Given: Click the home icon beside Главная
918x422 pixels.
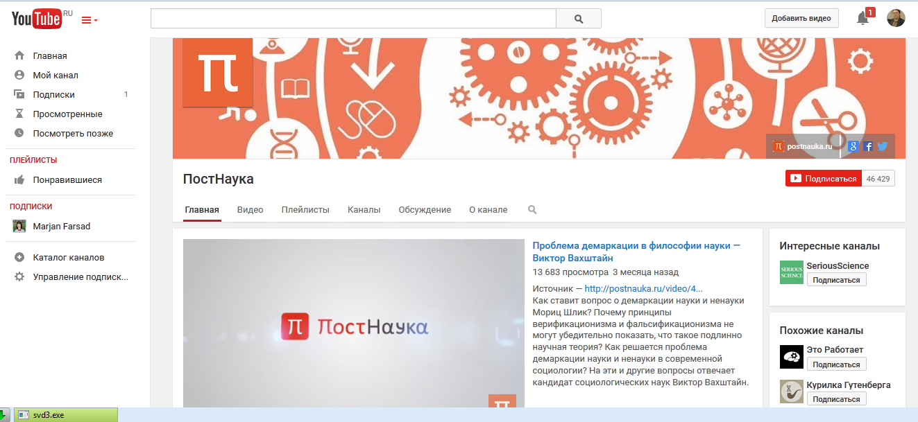Looking at the screenshot, I should click(19, 55).
